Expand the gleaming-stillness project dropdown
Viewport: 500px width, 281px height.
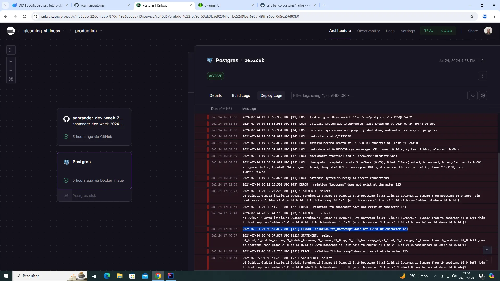point(64,31)
